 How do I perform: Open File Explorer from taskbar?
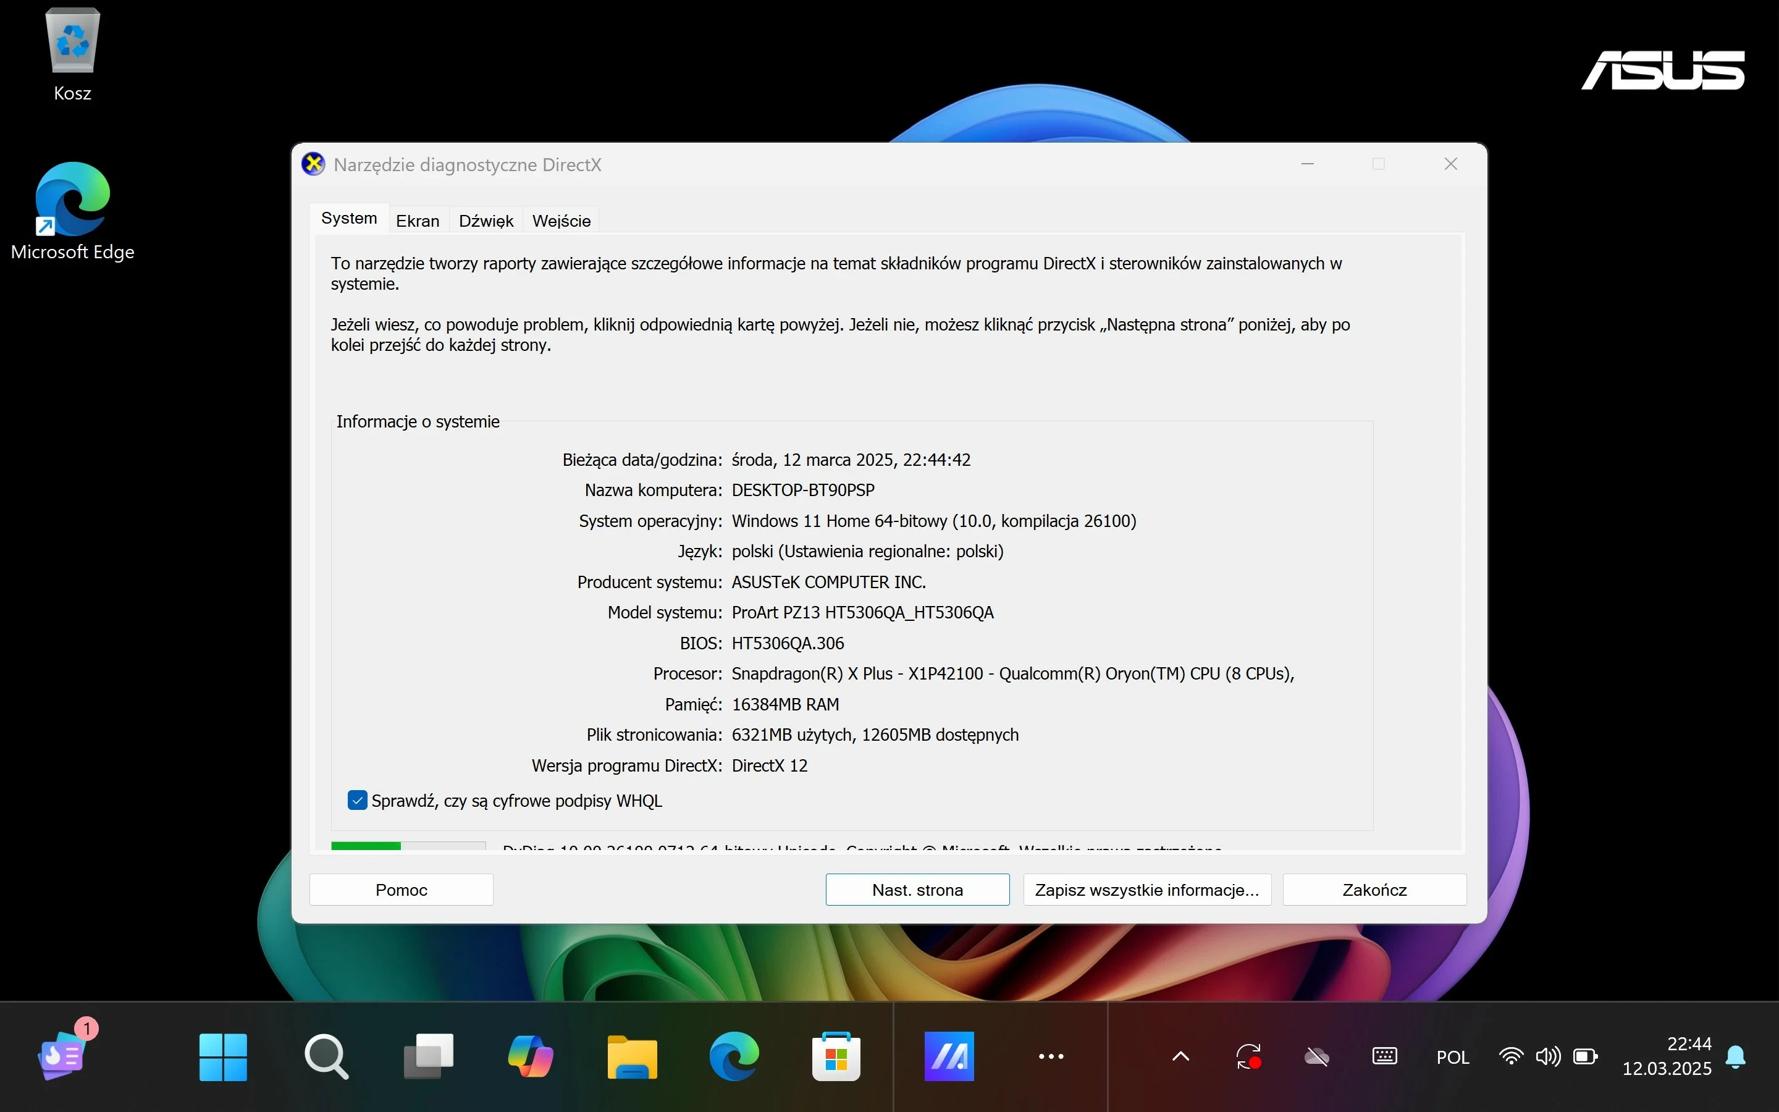(632, 1056)
